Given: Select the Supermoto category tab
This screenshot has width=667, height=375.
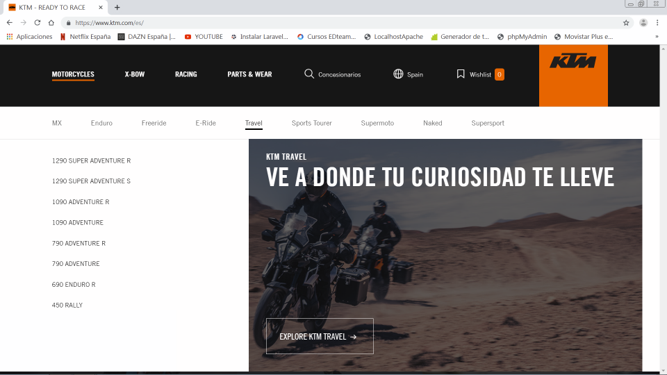Looking at the screenshot, I should point(377,123).
